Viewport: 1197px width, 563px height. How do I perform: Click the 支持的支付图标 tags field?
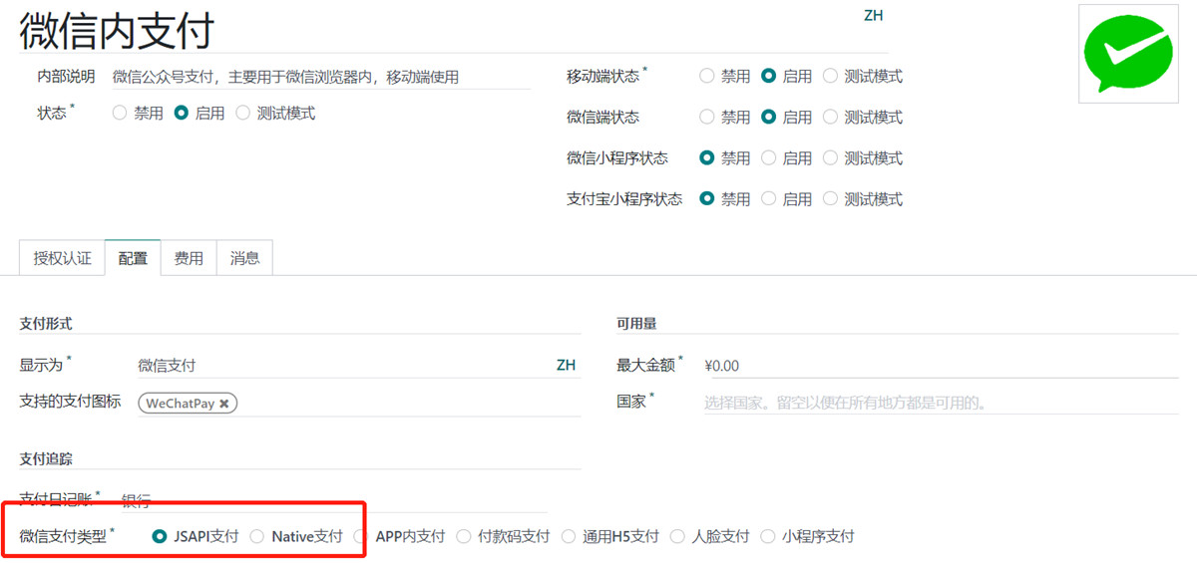click(x=358, y=404)
